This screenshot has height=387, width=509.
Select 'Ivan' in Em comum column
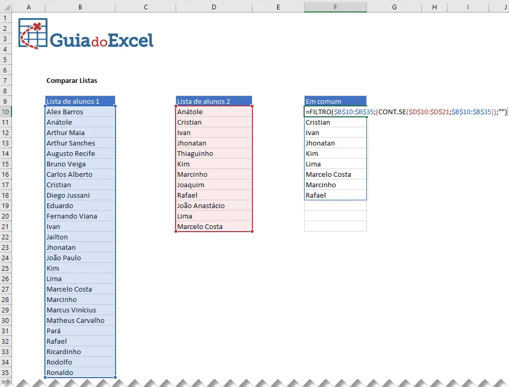tap(336, 133)
